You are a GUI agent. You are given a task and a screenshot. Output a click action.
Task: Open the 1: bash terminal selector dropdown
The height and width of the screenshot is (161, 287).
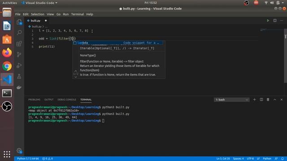coord(231,100)
